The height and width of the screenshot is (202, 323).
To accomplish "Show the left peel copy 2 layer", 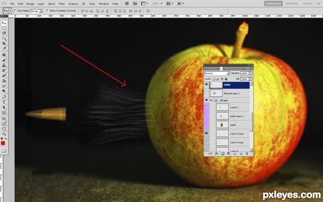I will (x=207, y=93).
